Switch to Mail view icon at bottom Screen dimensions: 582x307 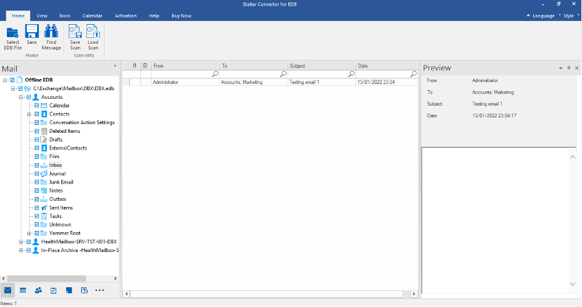(8, 290)
